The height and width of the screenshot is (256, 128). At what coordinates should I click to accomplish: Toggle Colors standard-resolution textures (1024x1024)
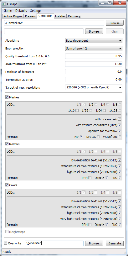120,207
